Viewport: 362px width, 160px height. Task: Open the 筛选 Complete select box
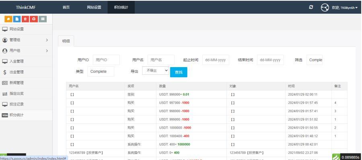tap(315, 60)
